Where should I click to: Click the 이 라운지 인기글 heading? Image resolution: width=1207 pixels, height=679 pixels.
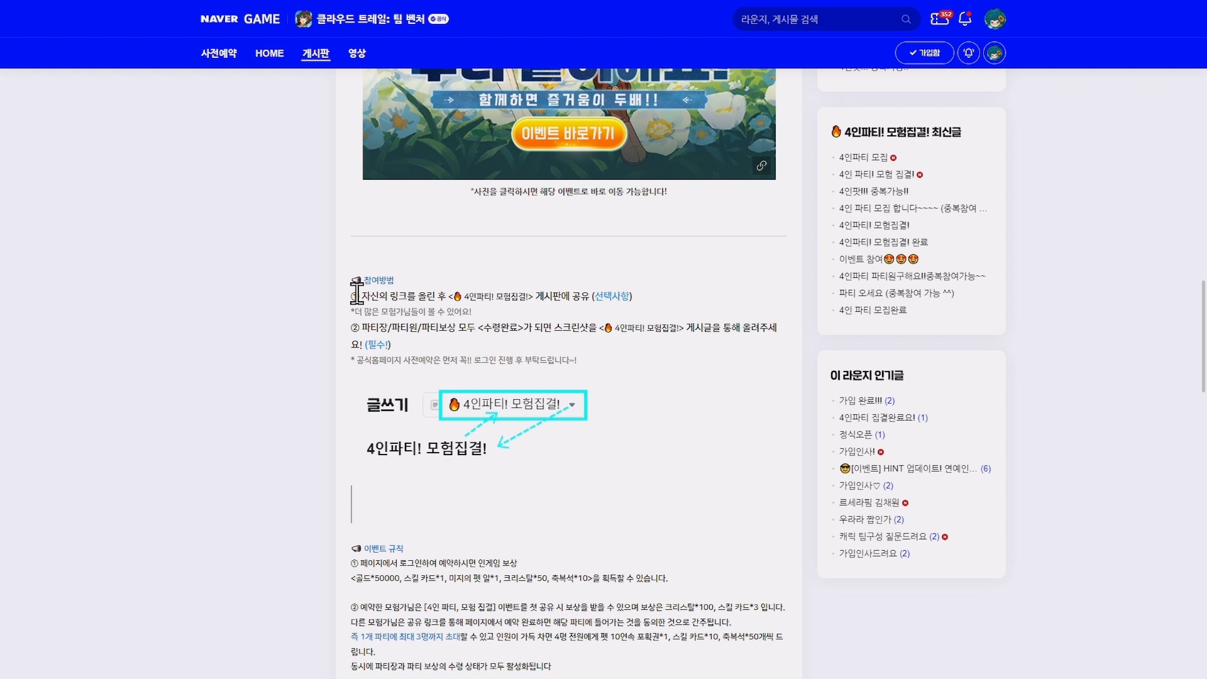867,375
